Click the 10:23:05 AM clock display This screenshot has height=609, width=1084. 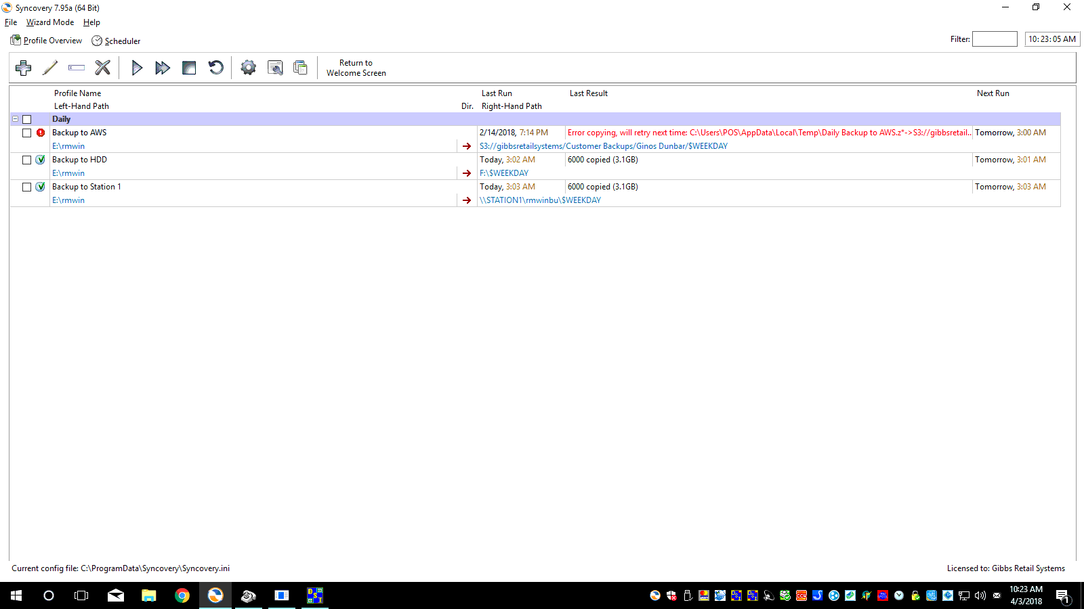[1052, 39]
